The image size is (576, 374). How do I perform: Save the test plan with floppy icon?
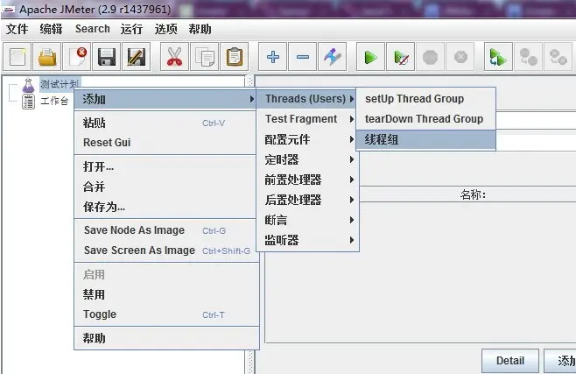coord(107,57)
